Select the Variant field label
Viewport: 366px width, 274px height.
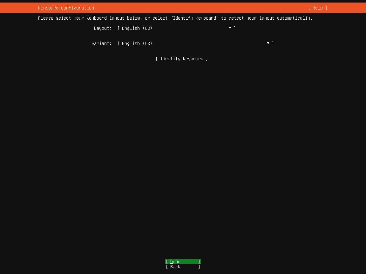click(x=101, y=43)
